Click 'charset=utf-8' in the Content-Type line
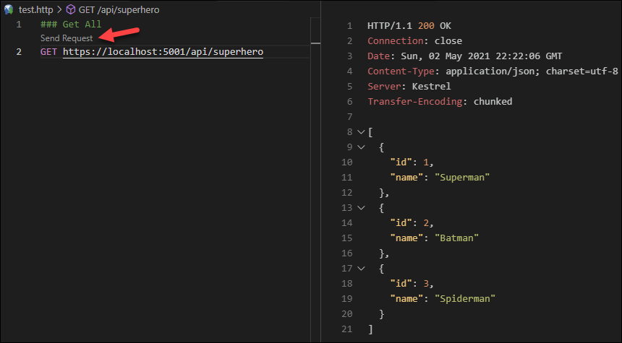Screen dimensions: 622x343 [x=582, y=71]
